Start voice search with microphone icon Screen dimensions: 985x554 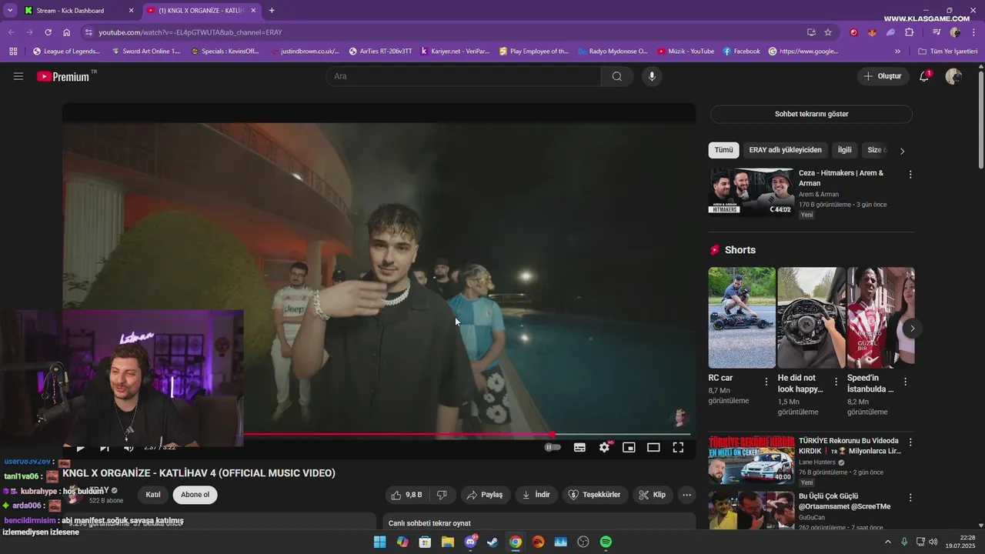point(652,76)
